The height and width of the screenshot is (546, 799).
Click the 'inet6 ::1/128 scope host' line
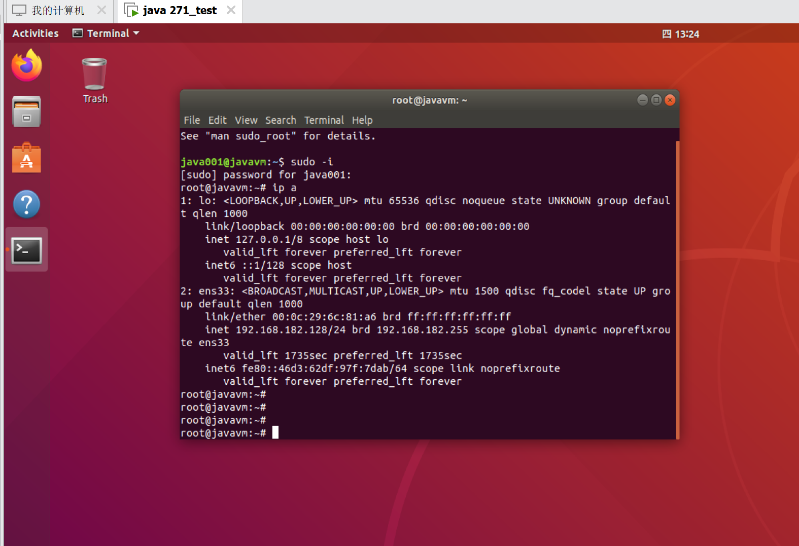click(x=278, y=265)
